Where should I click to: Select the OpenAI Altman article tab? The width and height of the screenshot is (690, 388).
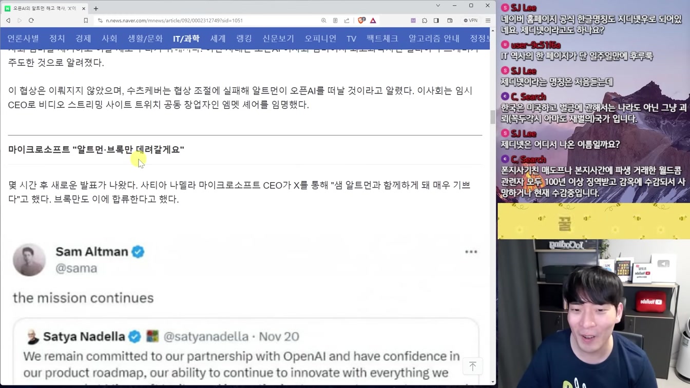[x=44, y=8]
